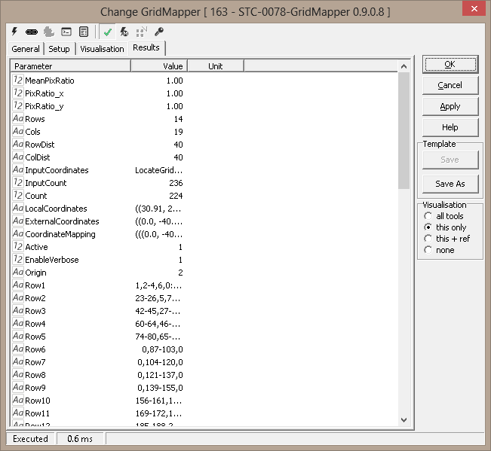
Task: Switch to the Setup tab
Action: [59, 49]
